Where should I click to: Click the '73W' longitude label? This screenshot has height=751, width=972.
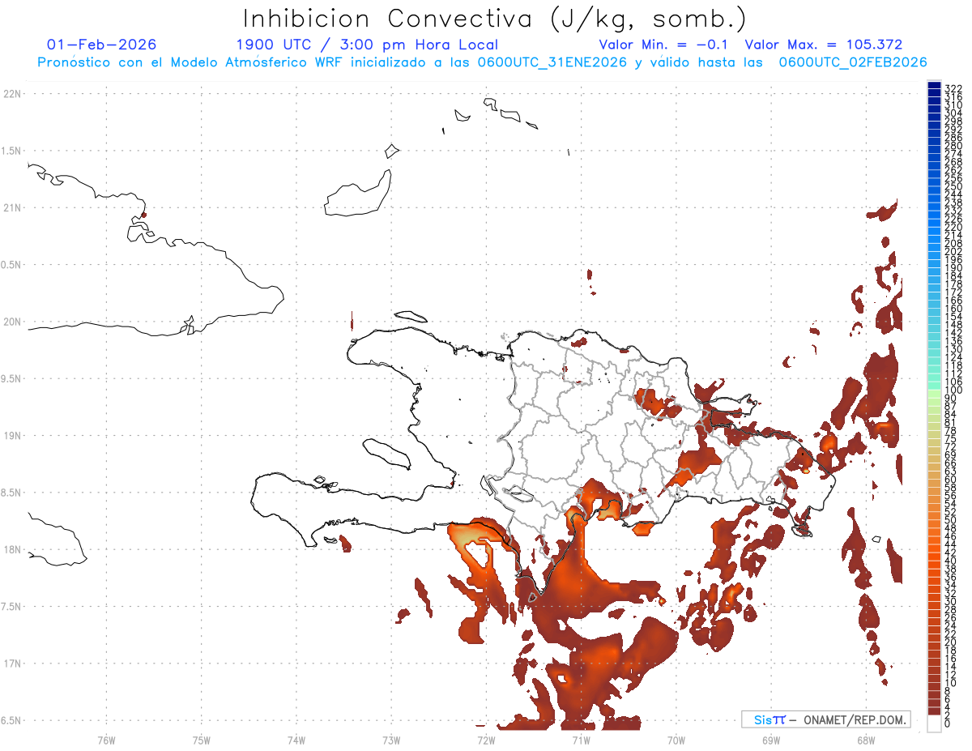click(391, 740)
